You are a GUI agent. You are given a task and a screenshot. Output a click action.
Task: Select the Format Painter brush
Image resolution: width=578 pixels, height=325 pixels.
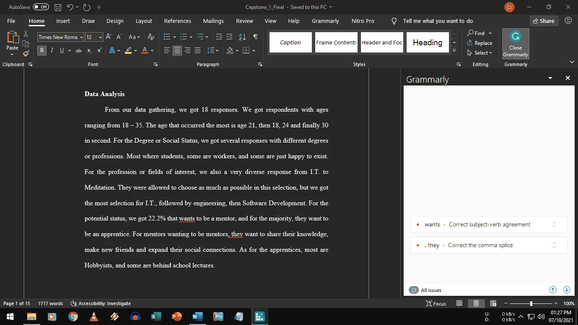point(26,54)
